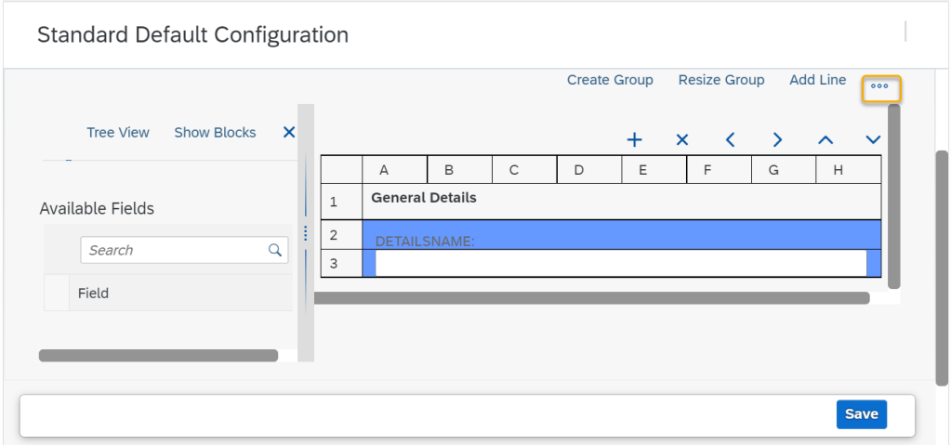Click Add Line in the toolbar
951x445 pixels.
818,80
